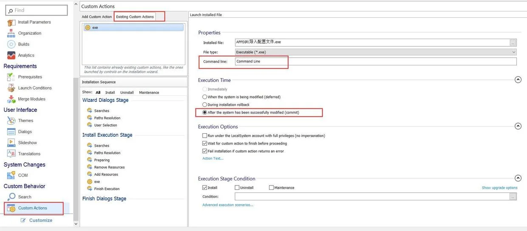Select Searches under Install Execution Stage
Screen dimensions: 527x231
(x=102, y=146)
